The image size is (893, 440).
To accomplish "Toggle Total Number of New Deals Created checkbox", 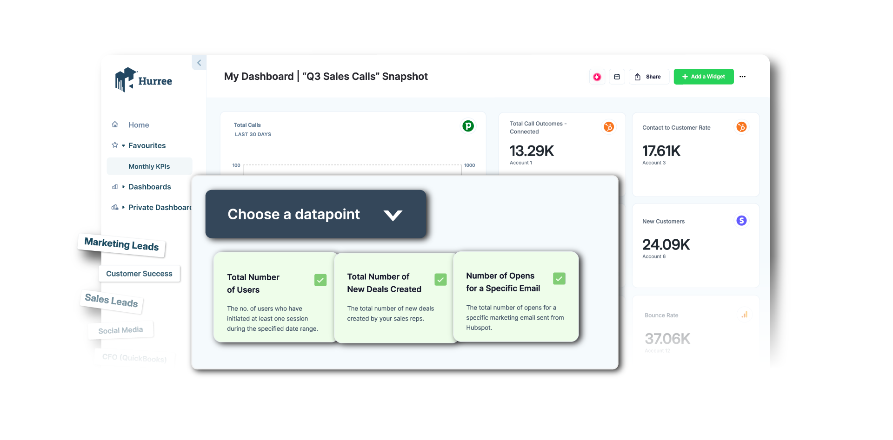I will pos(440,279).
